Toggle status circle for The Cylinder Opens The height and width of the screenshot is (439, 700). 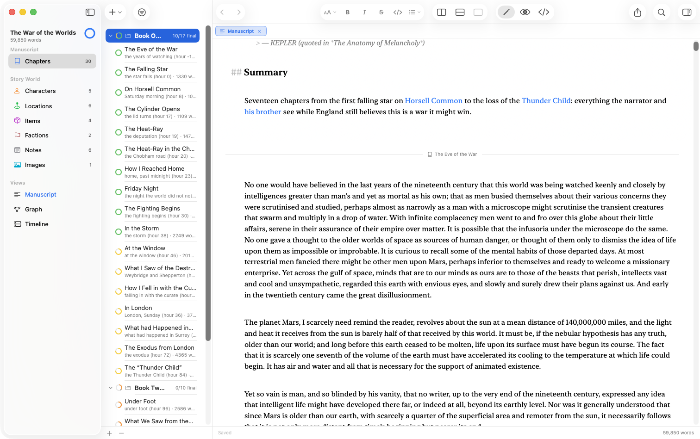[119, 112]
